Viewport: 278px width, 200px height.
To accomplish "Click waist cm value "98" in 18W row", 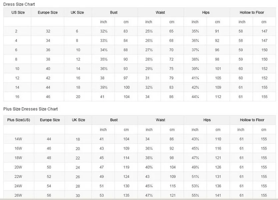I will pyautogui.click(x=172, y=158).
